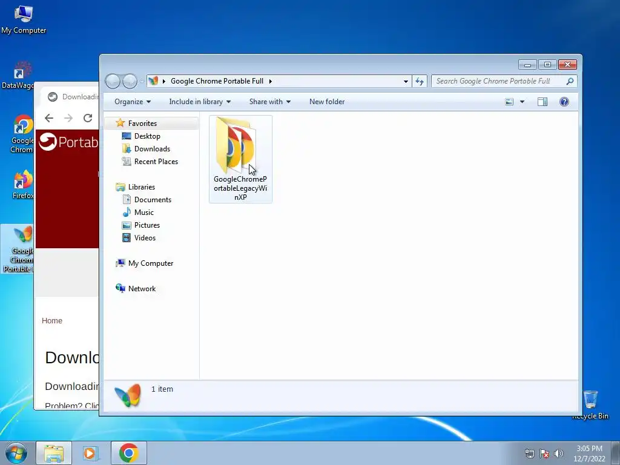Screen dimensions: 620x465
Task: Click the search magnifier icon
Action: 570,81
